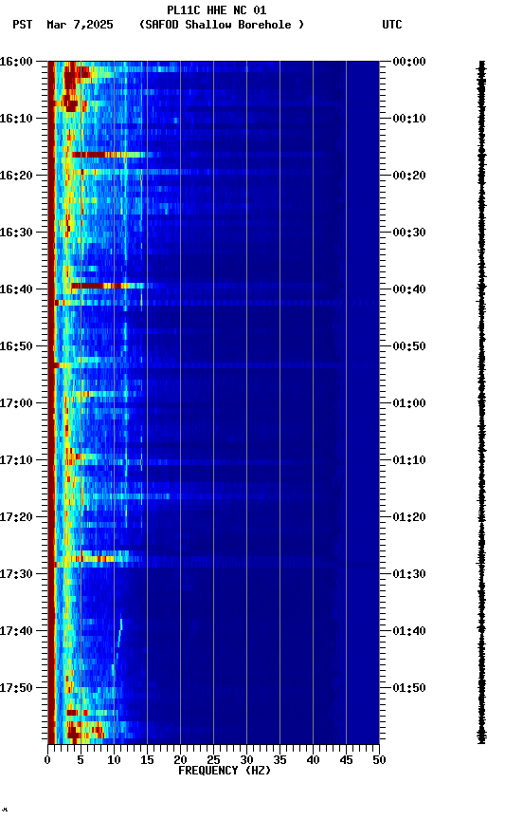Click the '16:30' PST time label
This screenshot has height=820, width=523.
pos(16,233)
